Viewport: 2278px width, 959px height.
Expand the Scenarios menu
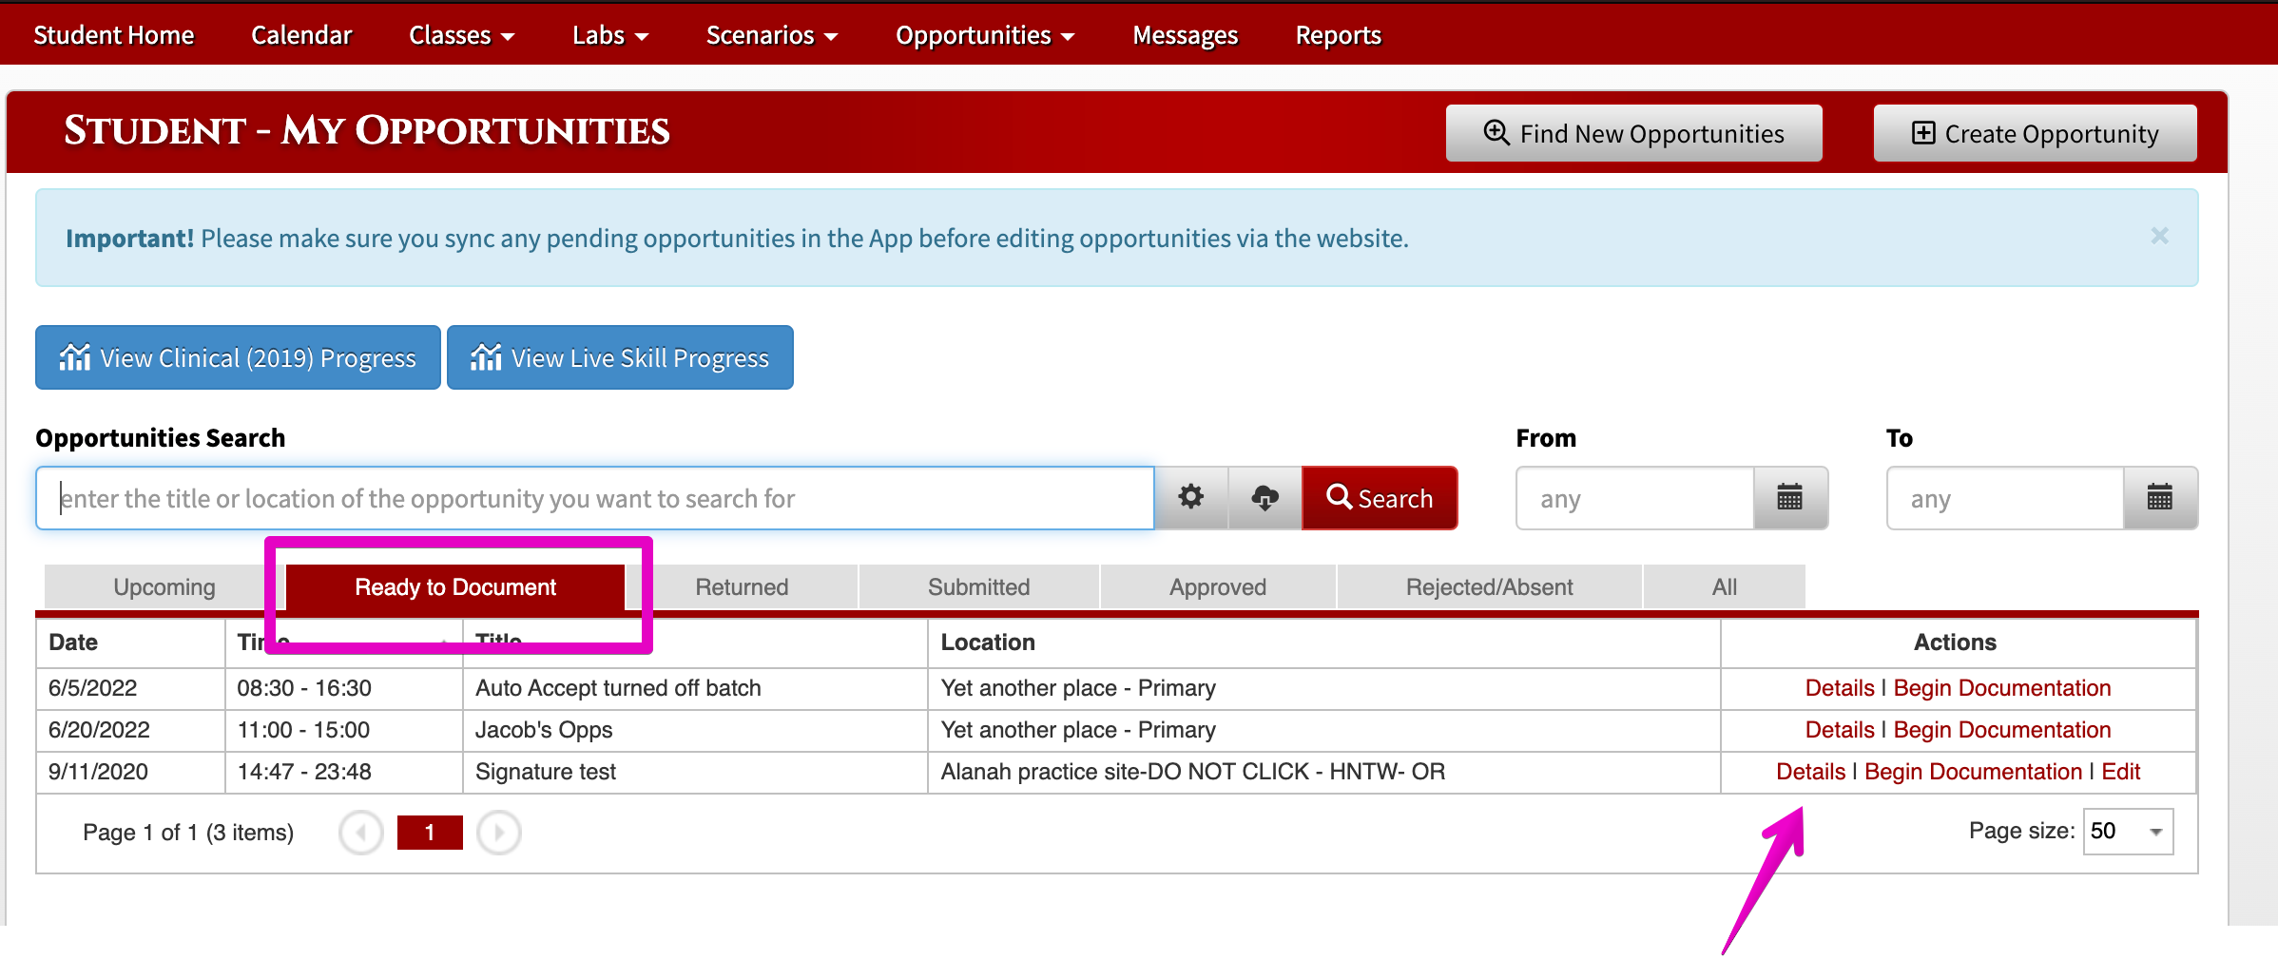[771, 35]
